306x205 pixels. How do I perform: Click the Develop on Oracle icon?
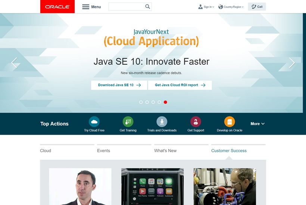[x=229, y=122]
